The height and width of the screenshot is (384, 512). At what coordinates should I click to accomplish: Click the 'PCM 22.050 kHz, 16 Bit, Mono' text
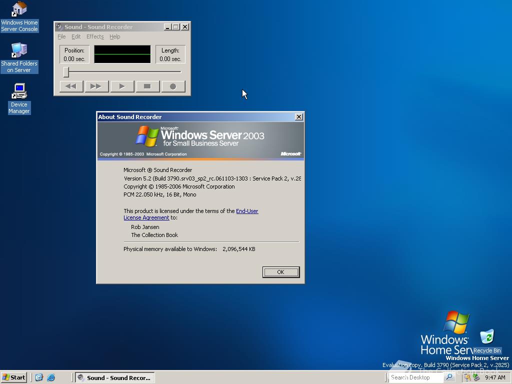159,194
